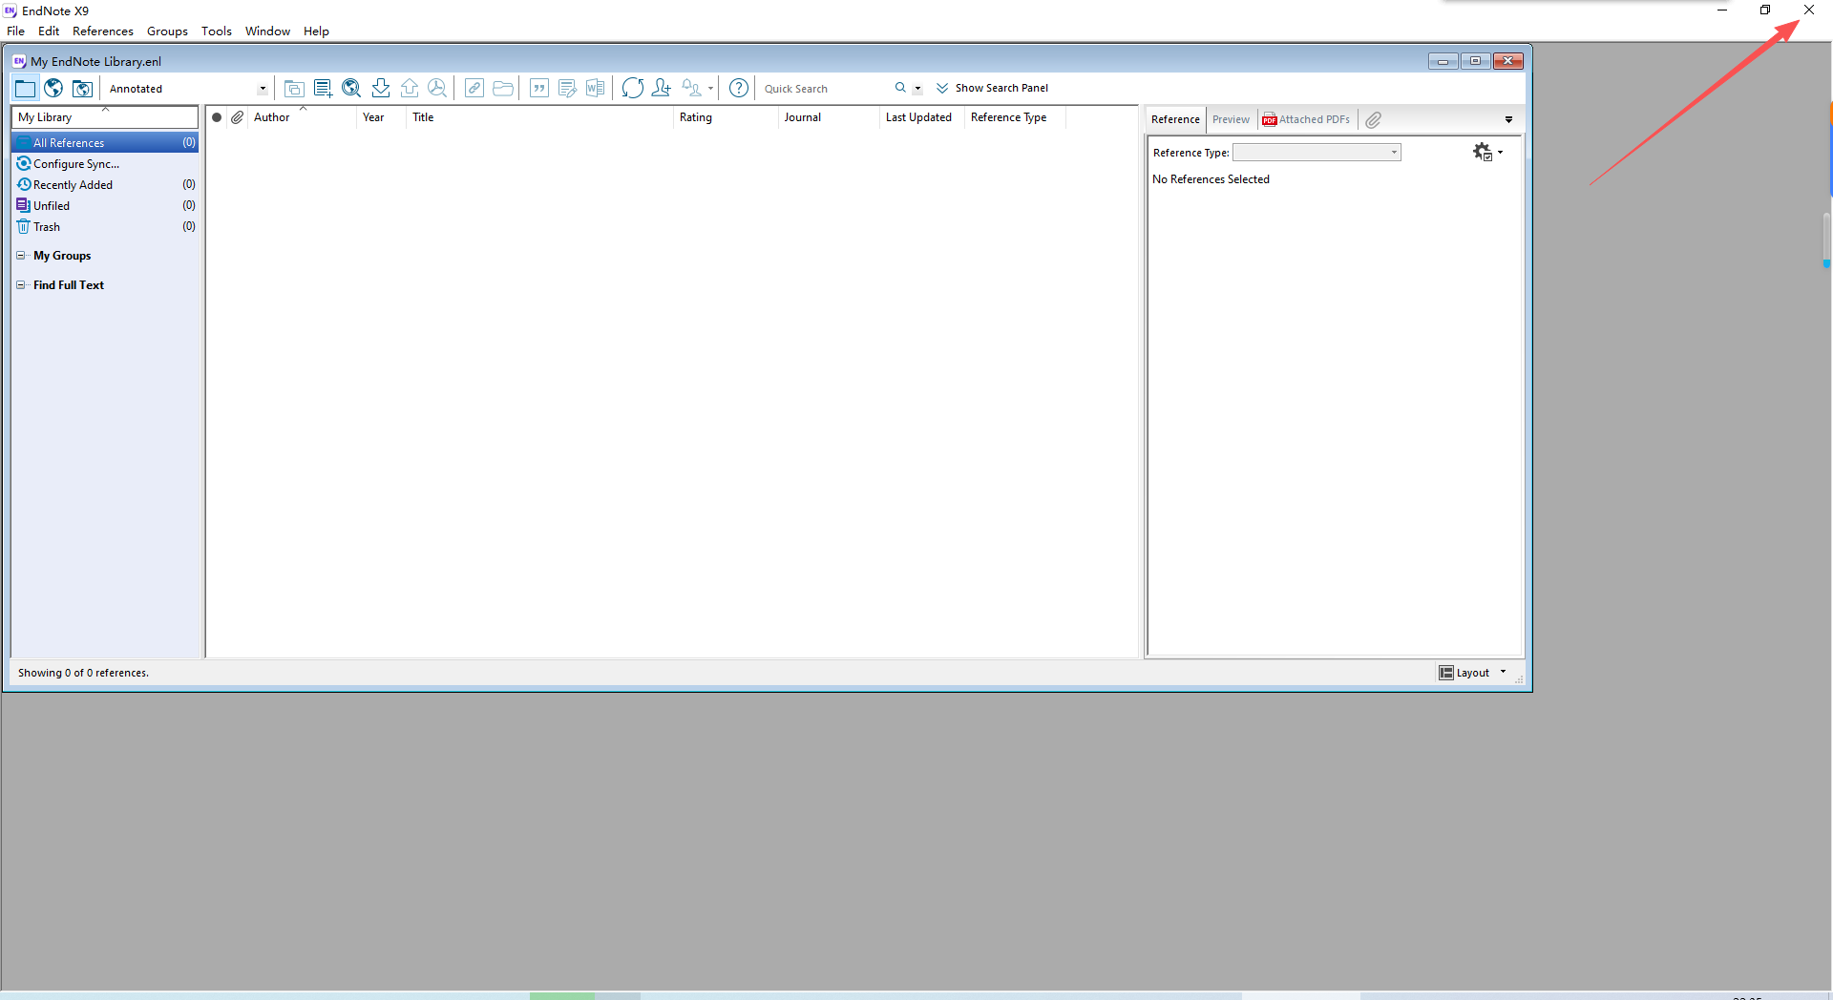This screenshot has width=1833, height=1000.
Task: Insert Citation into Word document
Action: (x=539, y=88)
